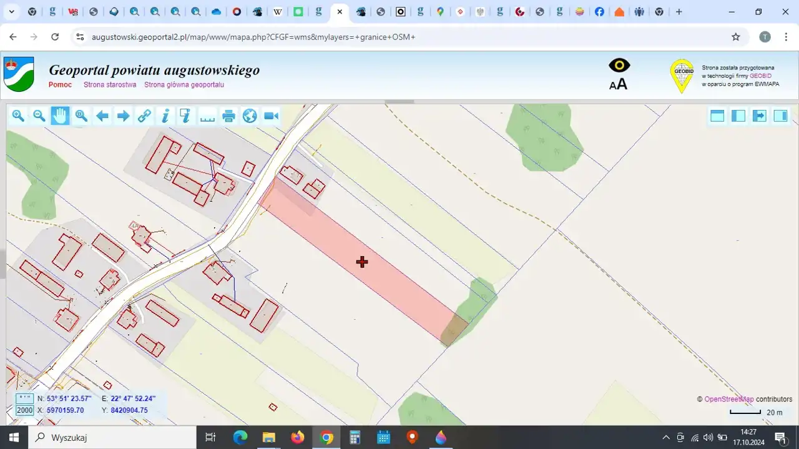Toggle high-contrast mode with the eye icon
Image resolution: width=799 pixels, height=449 pixels.
pyautogui.click(x=619, y=65)
